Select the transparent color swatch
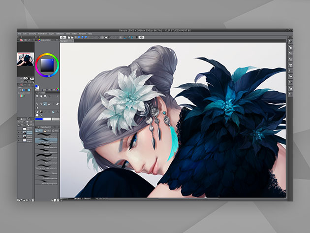This screenshot has width=310, height=233. point(56,119)
